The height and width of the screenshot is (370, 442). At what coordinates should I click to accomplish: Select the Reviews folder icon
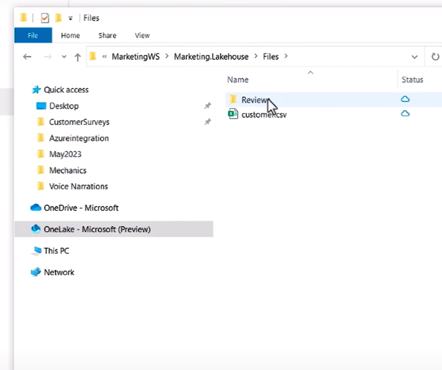click(233, 99)
